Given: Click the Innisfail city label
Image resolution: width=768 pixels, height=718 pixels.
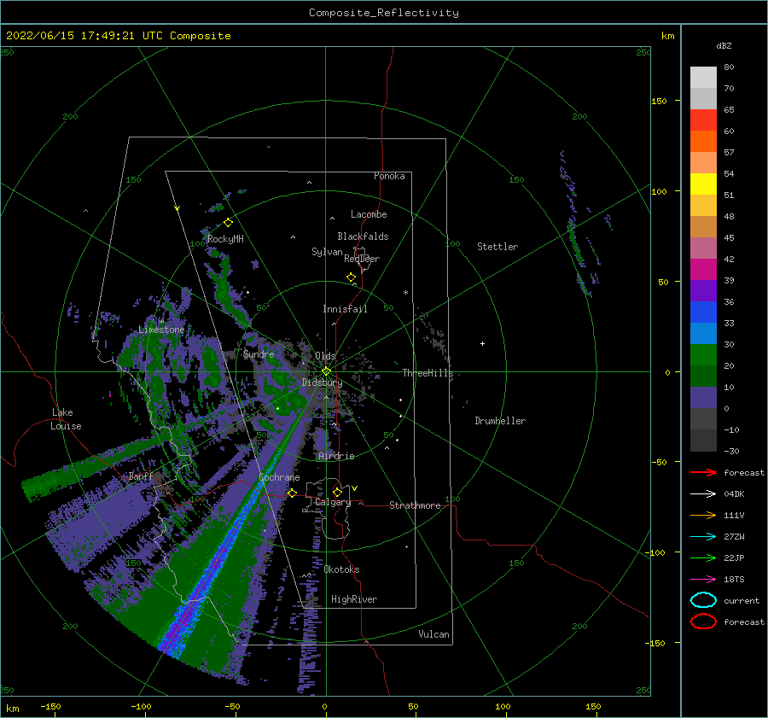Looking at the screenshot, I should click(x=345, y=309).
